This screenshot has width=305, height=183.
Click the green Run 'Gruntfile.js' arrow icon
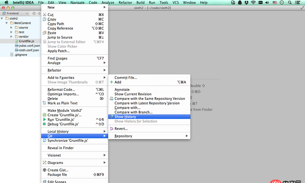coord(45,119)
